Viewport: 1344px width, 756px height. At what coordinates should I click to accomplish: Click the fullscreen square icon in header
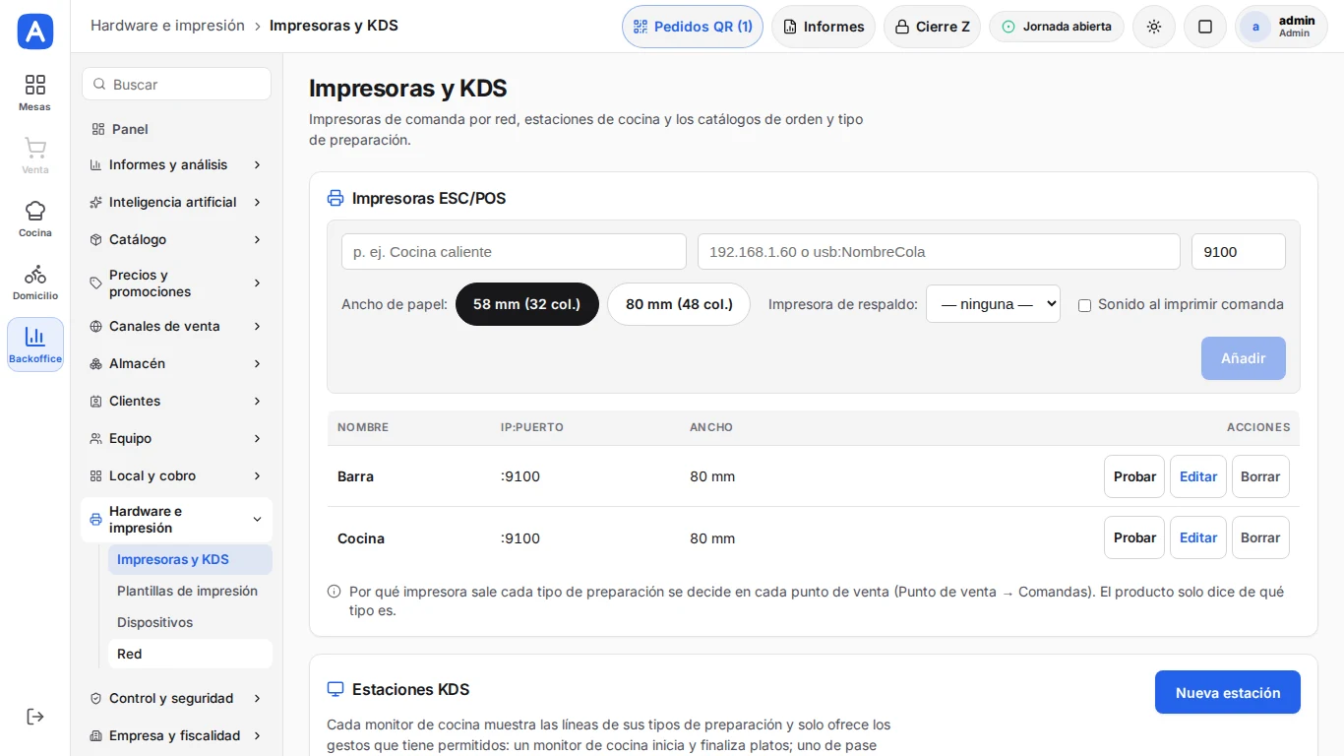pyautogui.click(x=1205, y=27)
